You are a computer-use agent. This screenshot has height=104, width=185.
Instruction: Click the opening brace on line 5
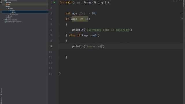(66, 24)
